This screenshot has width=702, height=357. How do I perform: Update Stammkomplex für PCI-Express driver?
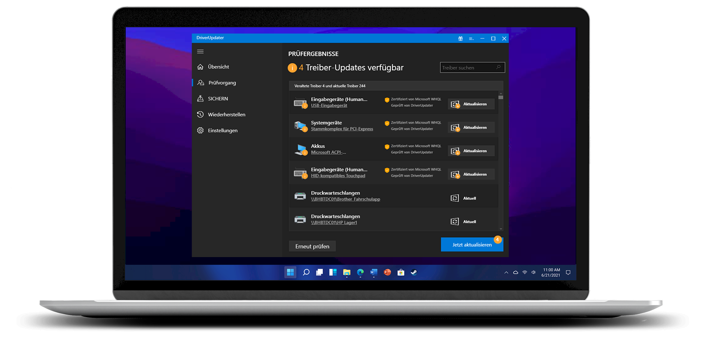471,127
